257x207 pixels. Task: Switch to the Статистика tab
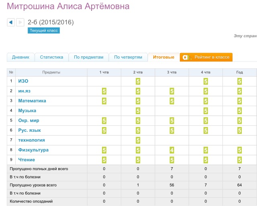pos(51,57)
